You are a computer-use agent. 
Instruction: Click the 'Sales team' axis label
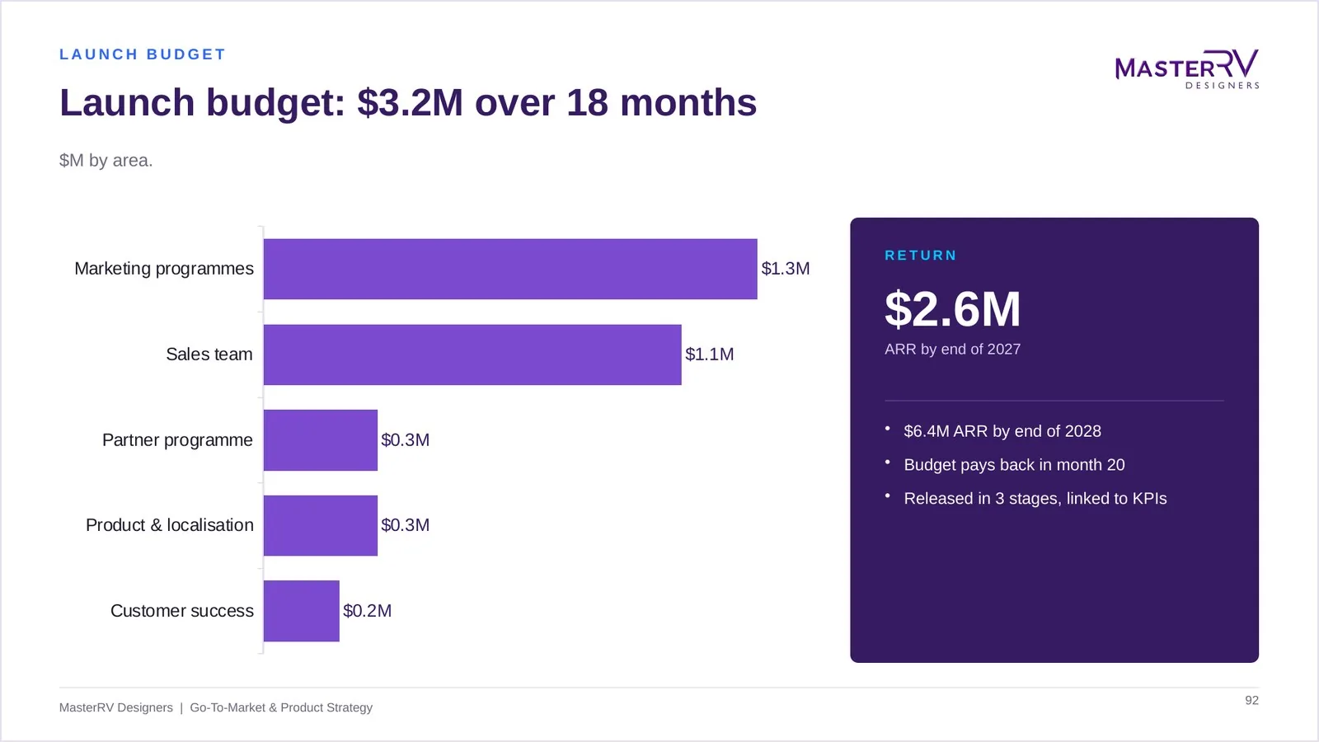click(209, 355)
